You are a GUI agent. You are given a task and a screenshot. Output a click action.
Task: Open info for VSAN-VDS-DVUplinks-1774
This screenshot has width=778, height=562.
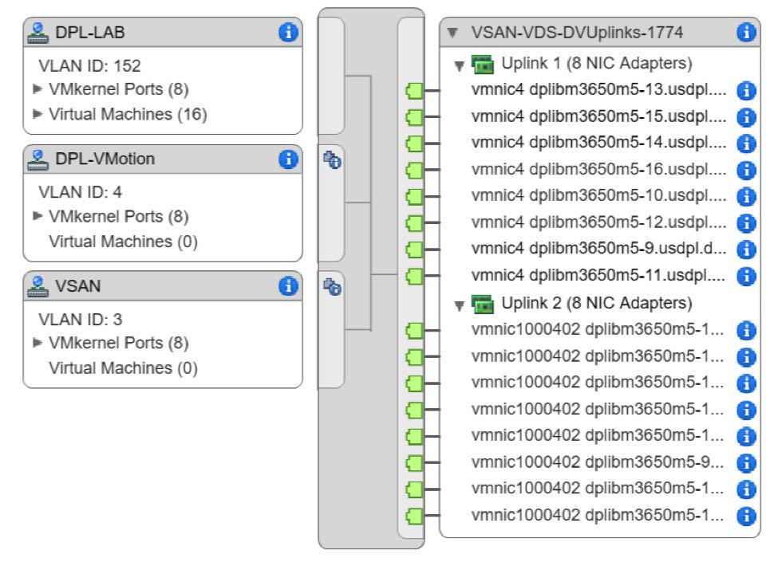746,33
